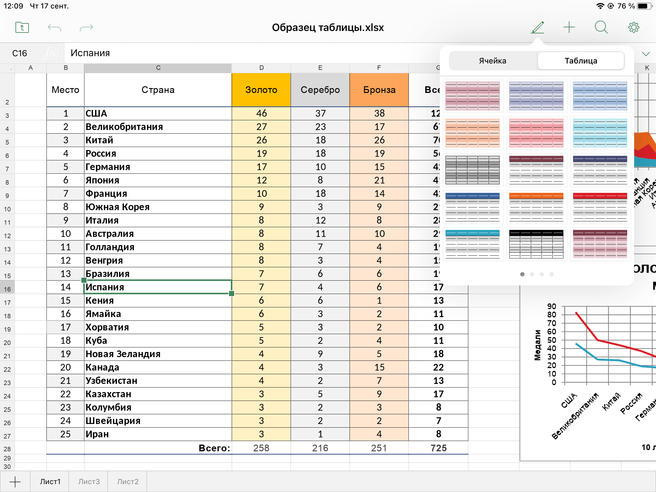
Task: Tap the plus insert icon
Action: click(x=569, y=27)
